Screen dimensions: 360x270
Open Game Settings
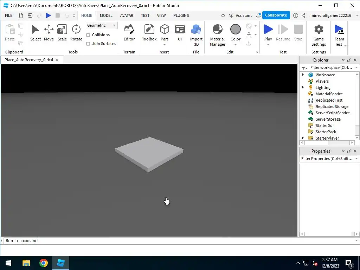[319, 36]
